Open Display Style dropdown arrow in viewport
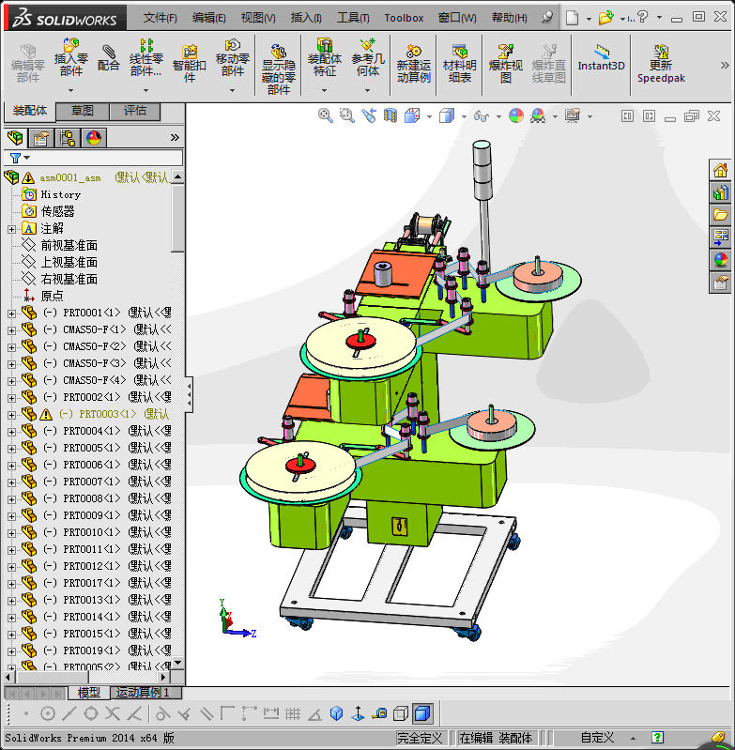The image size is (735, 750). click(x=464, y=116)
